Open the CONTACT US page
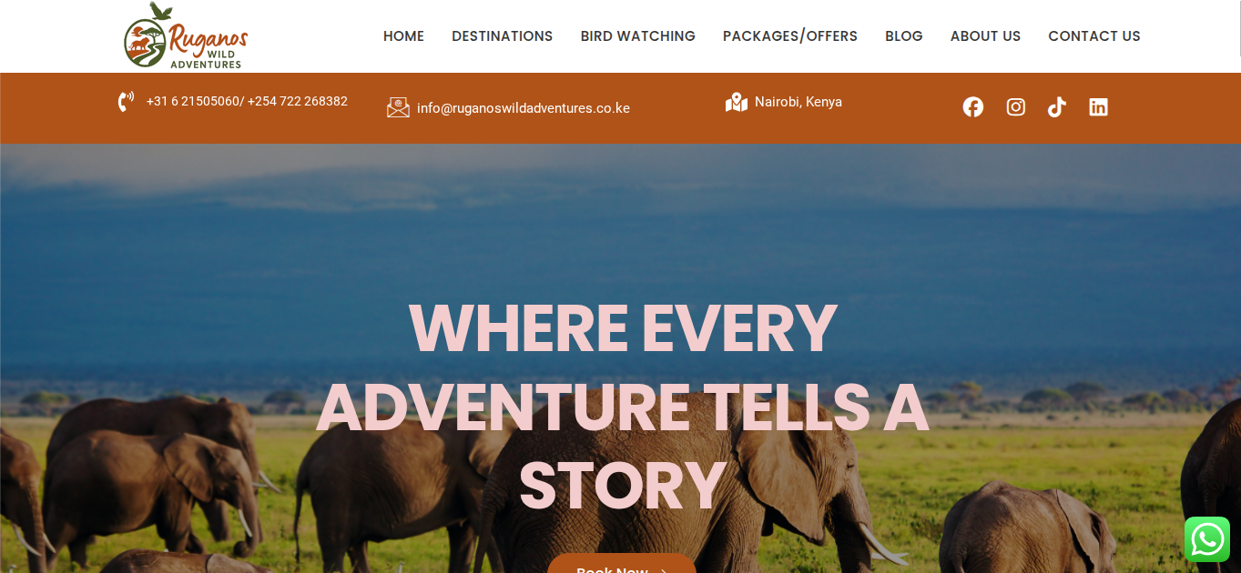Screen dimensions: 1241x573 point(1094,36)
